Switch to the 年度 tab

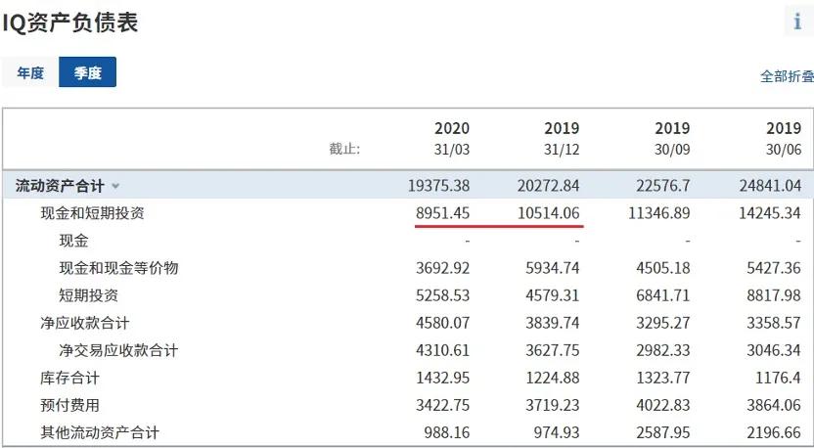tap(30, 72)
